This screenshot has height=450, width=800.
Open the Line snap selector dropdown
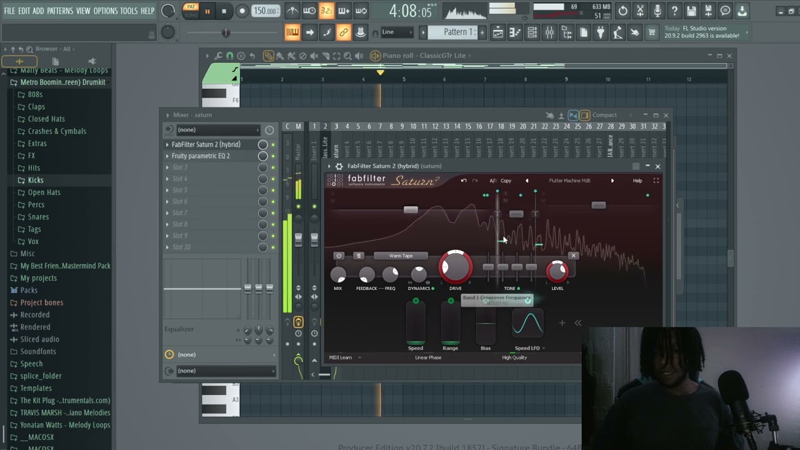pyautogui.click(x=396, y=32)
